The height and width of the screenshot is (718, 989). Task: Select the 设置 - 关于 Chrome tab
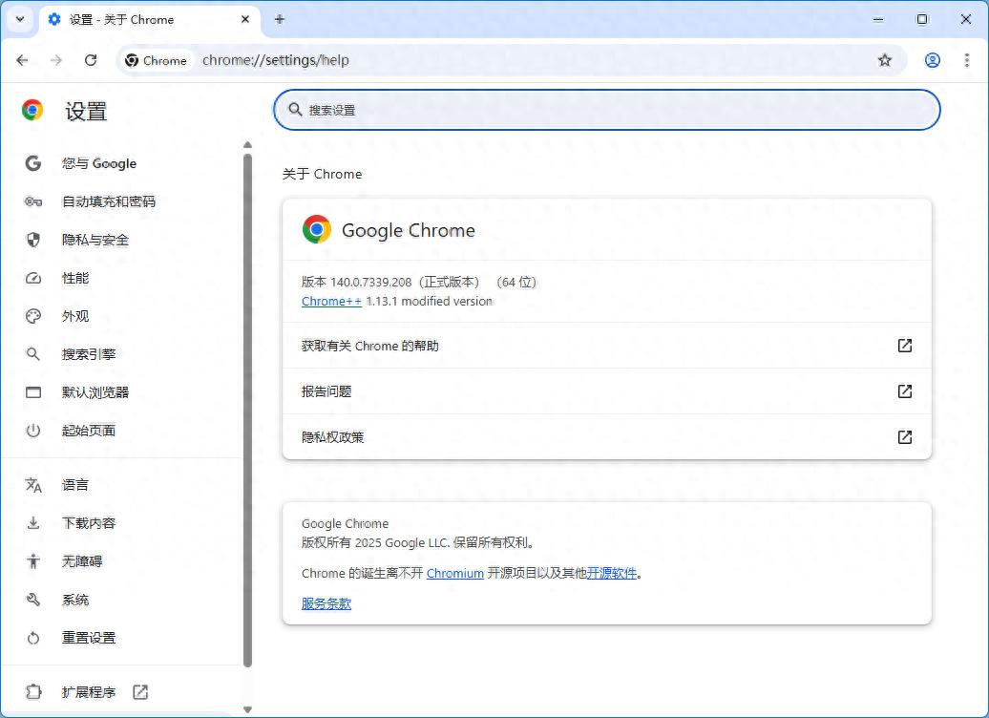point(150,19)
